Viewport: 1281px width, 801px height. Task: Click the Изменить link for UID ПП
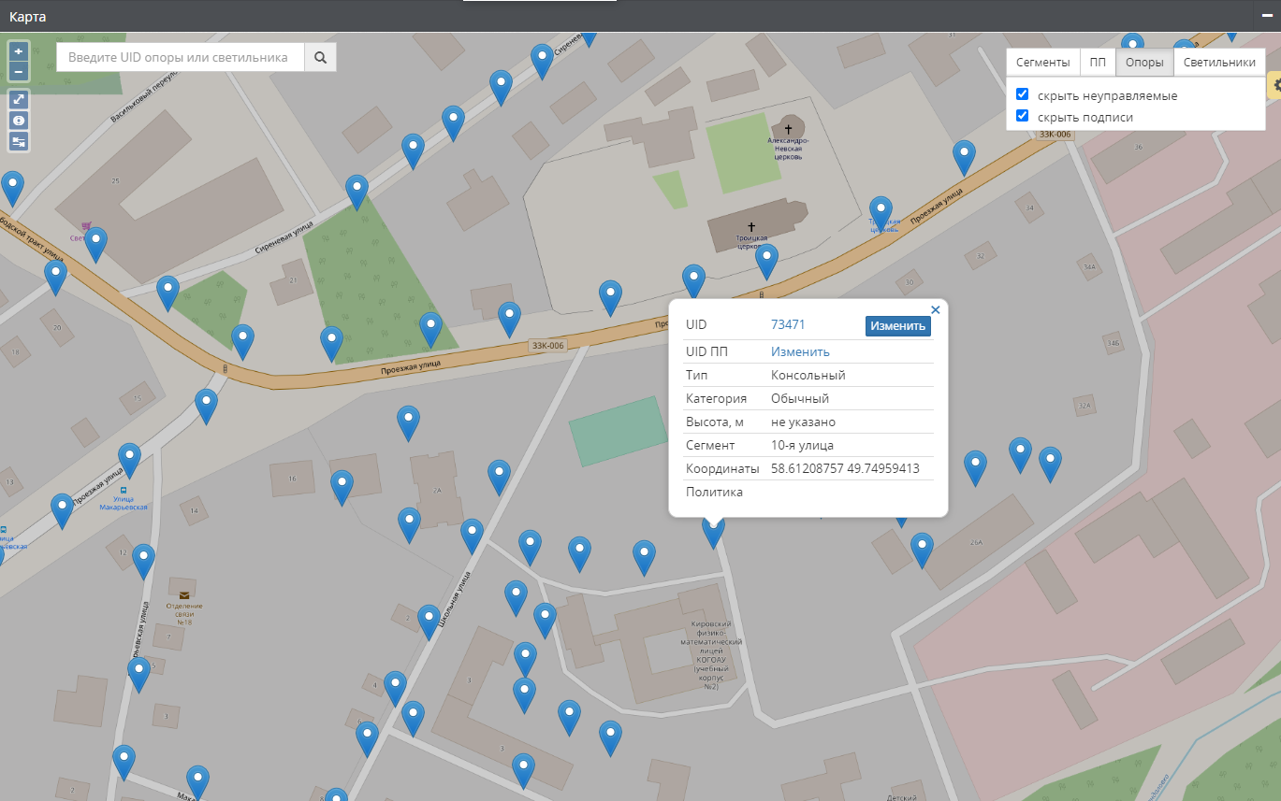[x=800, y=351]
